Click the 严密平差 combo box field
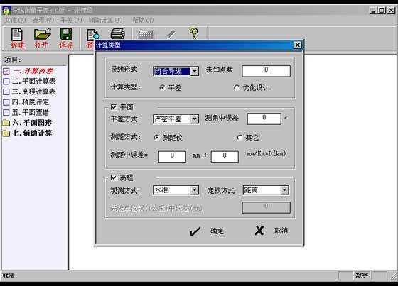 pos(176,119)
